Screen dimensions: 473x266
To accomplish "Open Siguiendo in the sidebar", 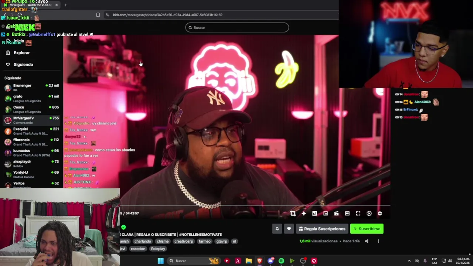I will coord(23,65).
